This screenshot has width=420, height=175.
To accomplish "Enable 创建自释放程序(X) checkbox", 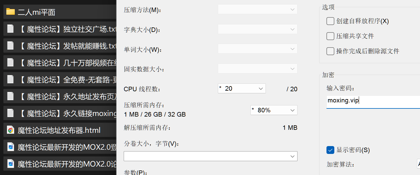I will [330, 21].
